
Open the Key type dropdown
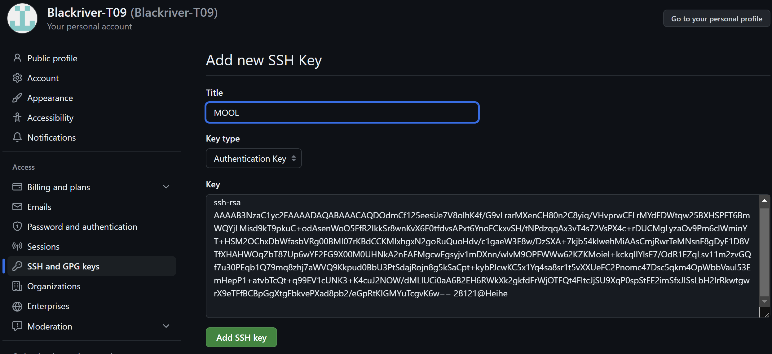coord(254,159)
